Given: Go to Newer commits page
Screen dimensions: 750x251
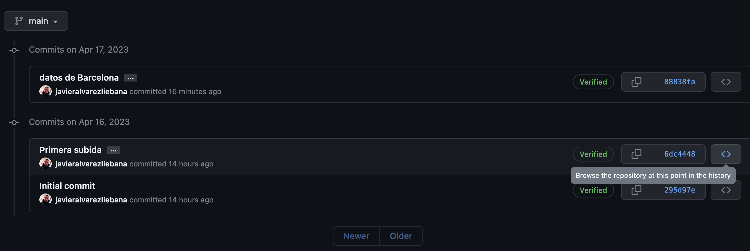Looking at the screenshot, I should coord(356,236).
